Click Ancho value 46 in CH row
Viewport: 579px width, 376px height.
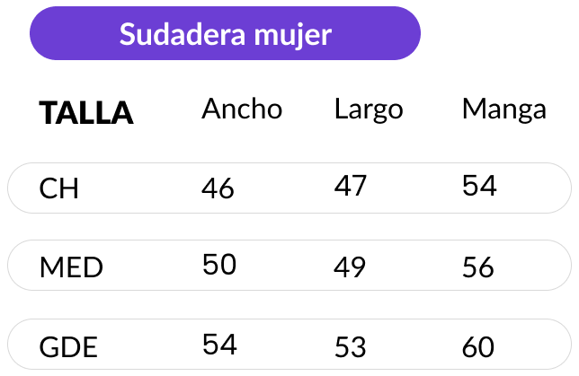point(218,188)
